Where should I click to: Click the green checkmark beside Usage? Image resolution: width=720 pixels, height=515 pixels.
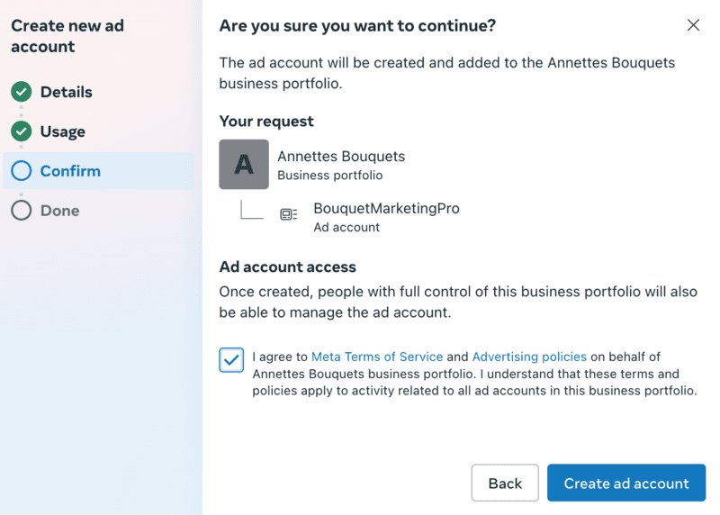point(22,131)
